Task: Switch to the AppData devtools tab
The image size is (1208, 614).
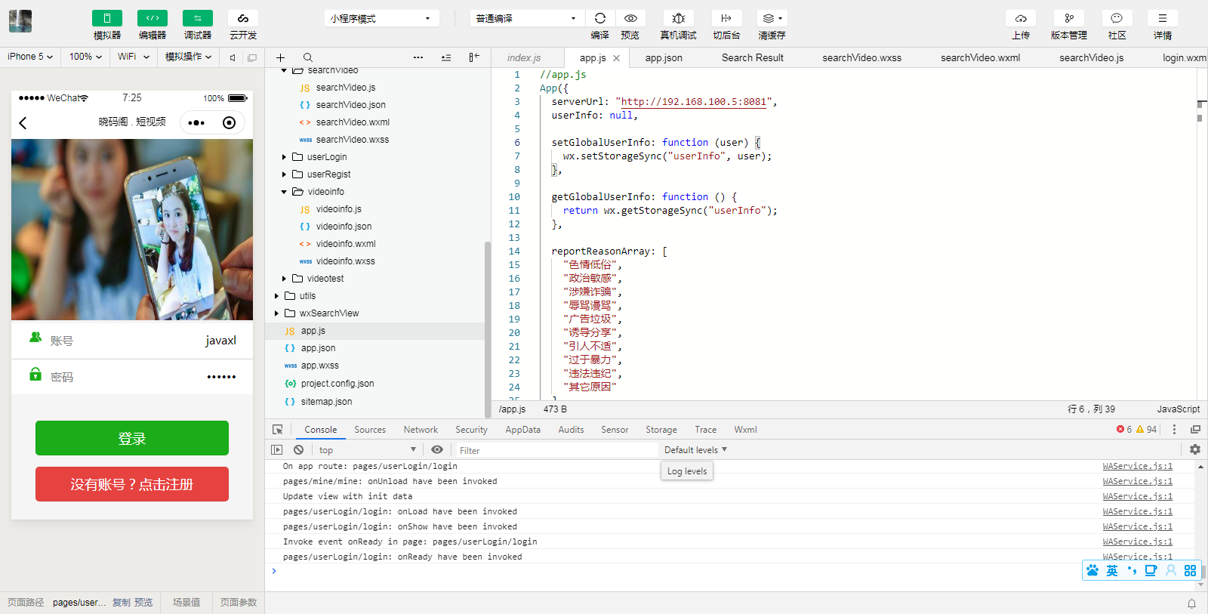Action: [522, 430]
